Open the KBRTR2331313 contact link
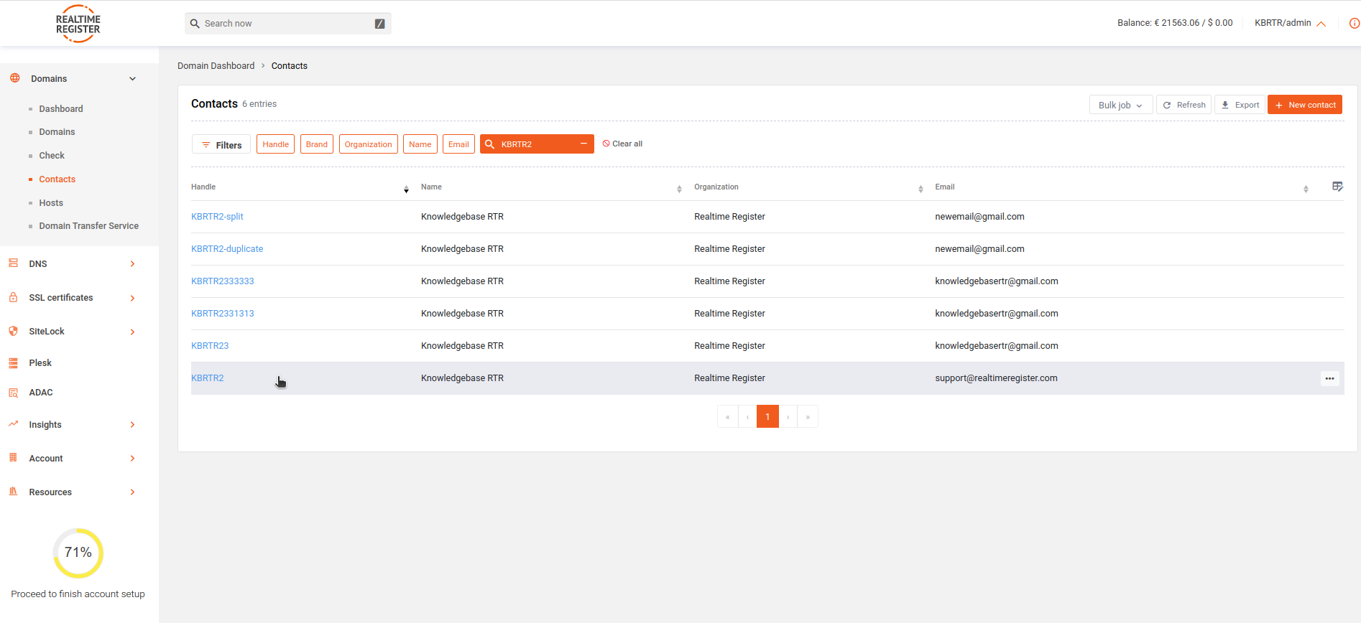Screen dimensions: 1361x623 [223, 314]
